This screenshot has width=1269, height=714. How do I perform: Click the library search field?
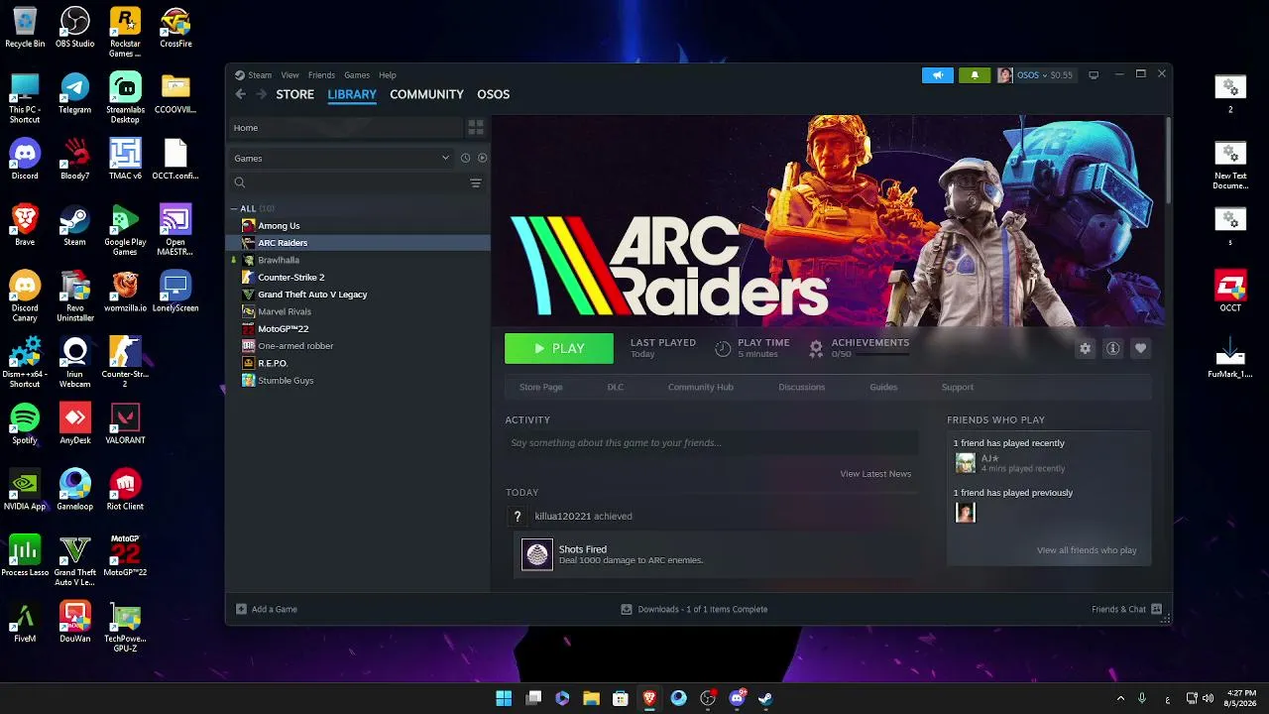347,182
